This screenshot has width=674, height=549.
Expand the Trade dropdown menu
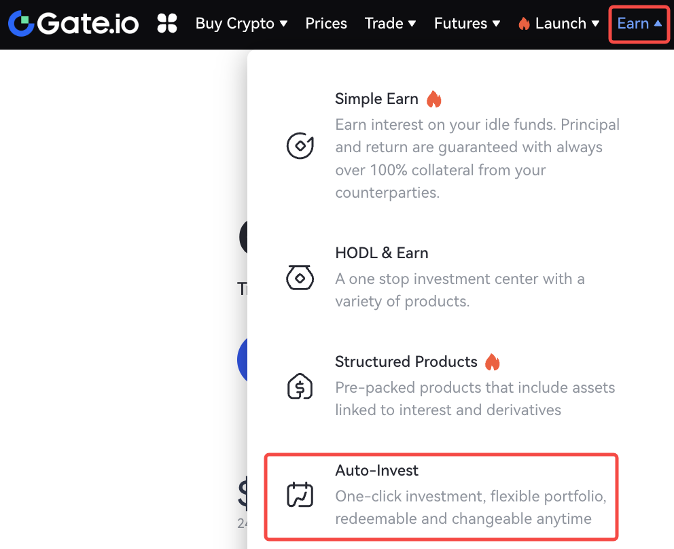coord(391,24)
